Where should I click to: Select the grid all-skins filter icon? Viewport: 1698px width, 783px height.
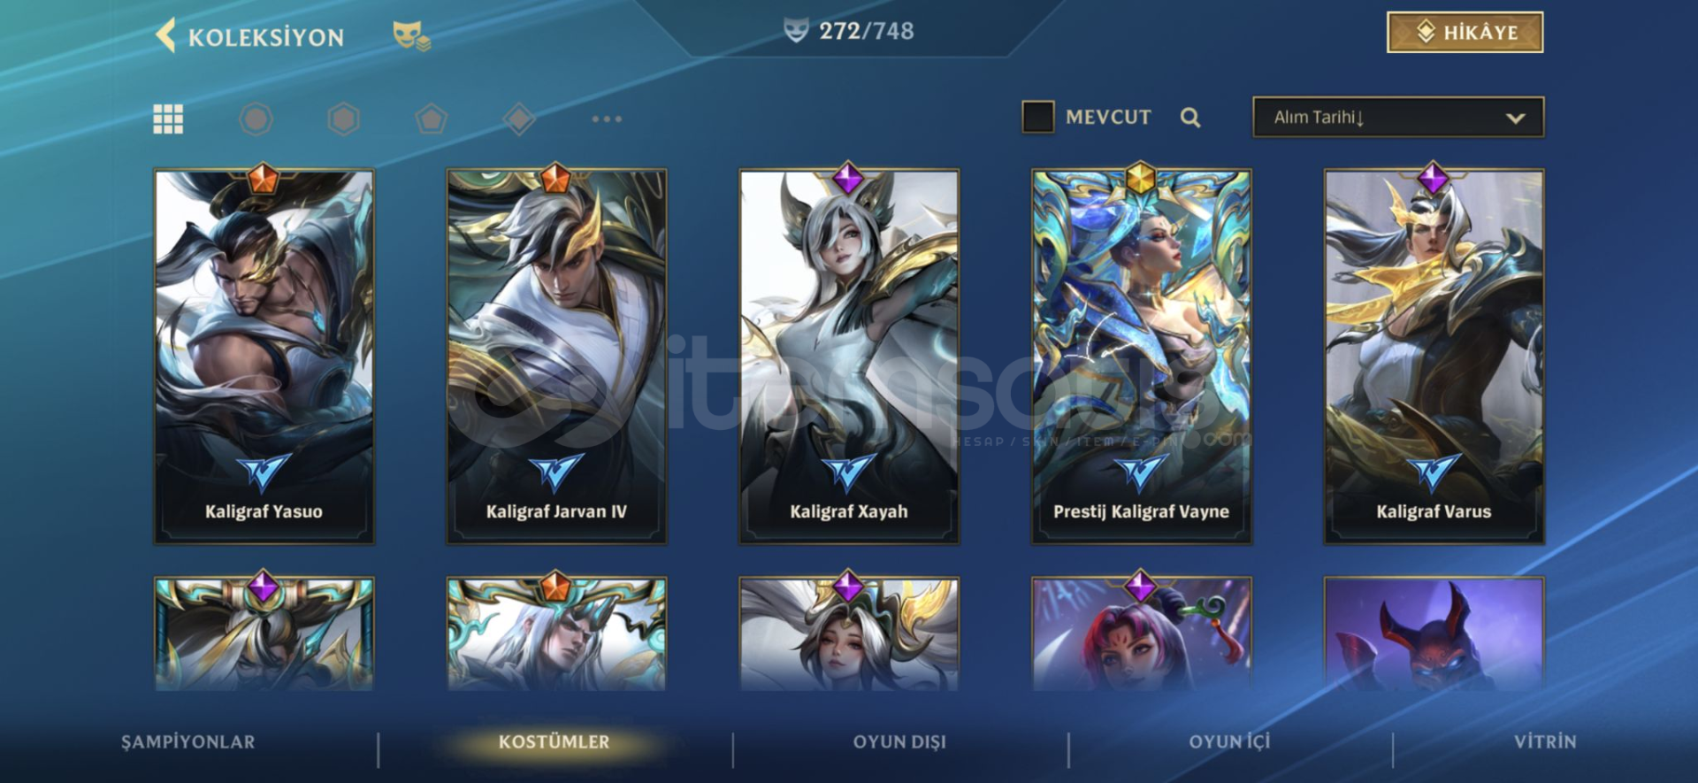(x=168, y=119)
